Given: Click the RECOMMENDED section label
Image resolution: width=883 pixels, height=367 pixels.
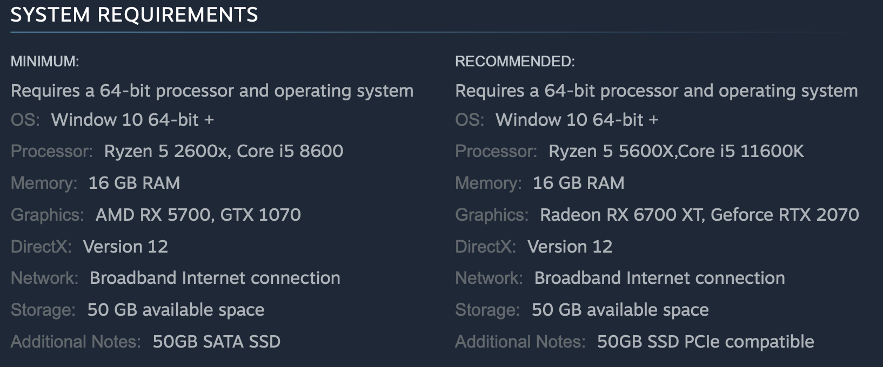Looking at the screenshot, I should click(x=514, y=62).
